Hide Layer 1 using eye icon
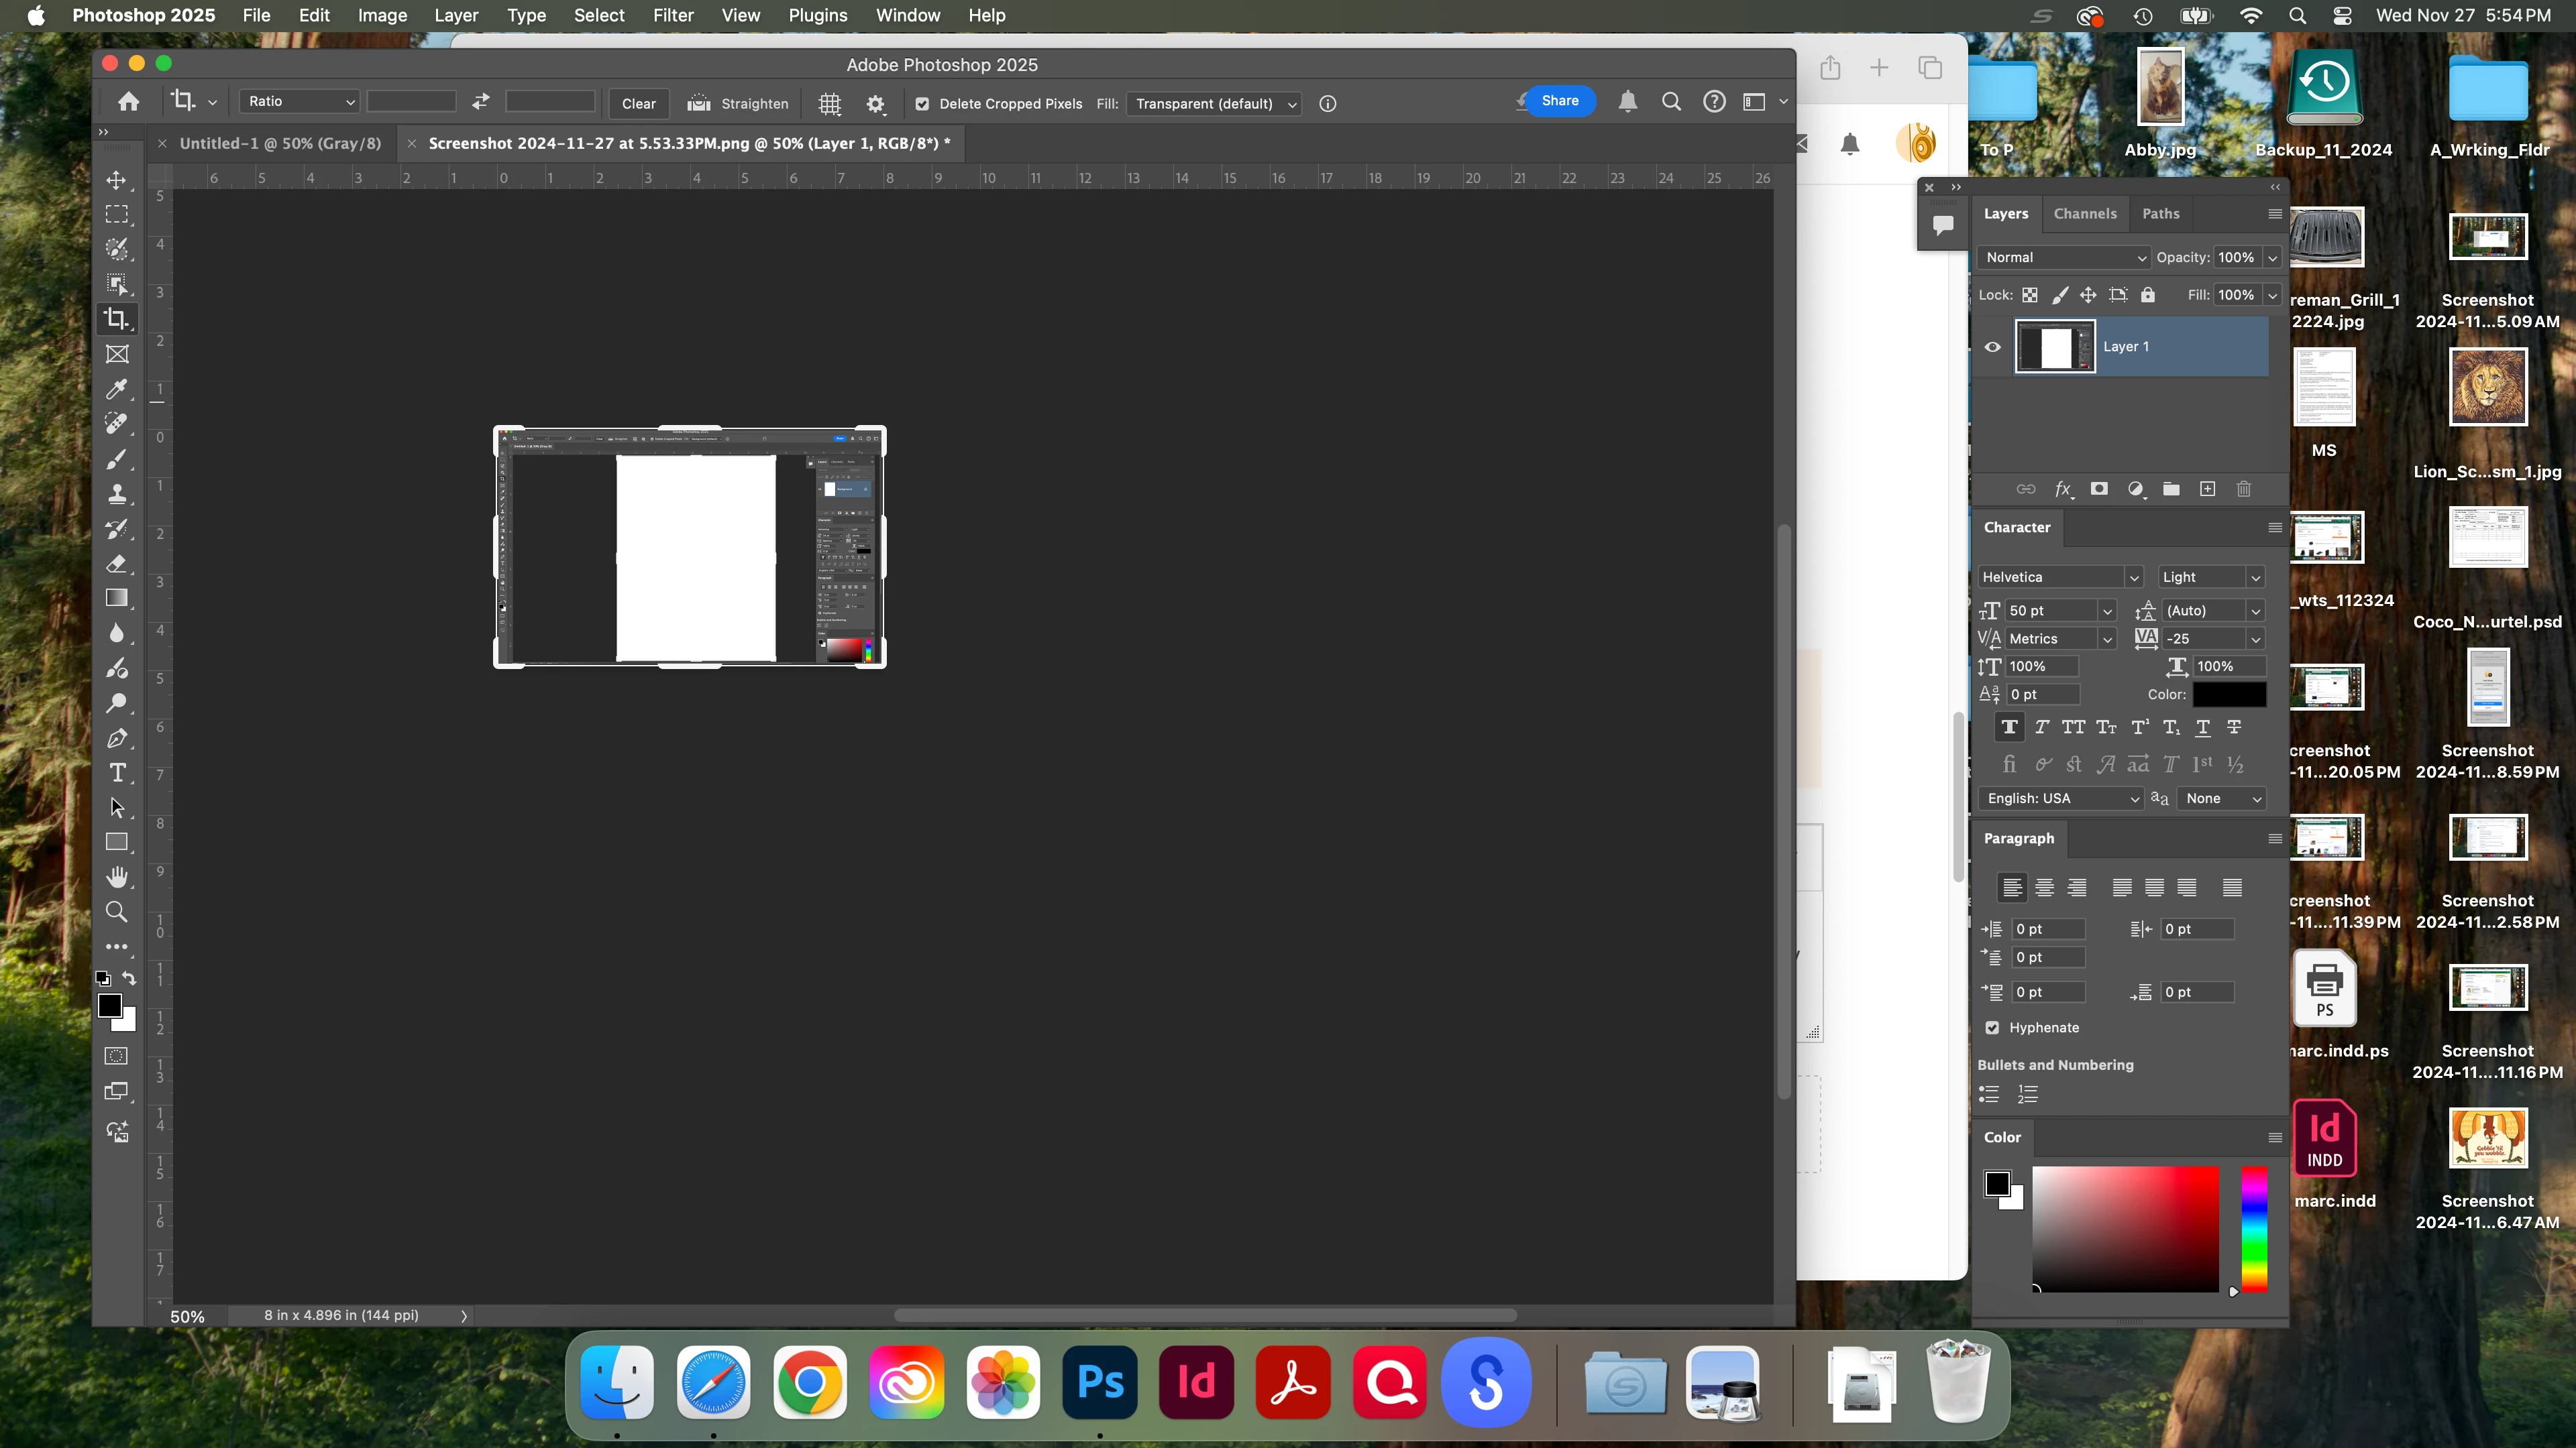The height and width of the screenshot is (1448, 2576). click(1992, 347)
